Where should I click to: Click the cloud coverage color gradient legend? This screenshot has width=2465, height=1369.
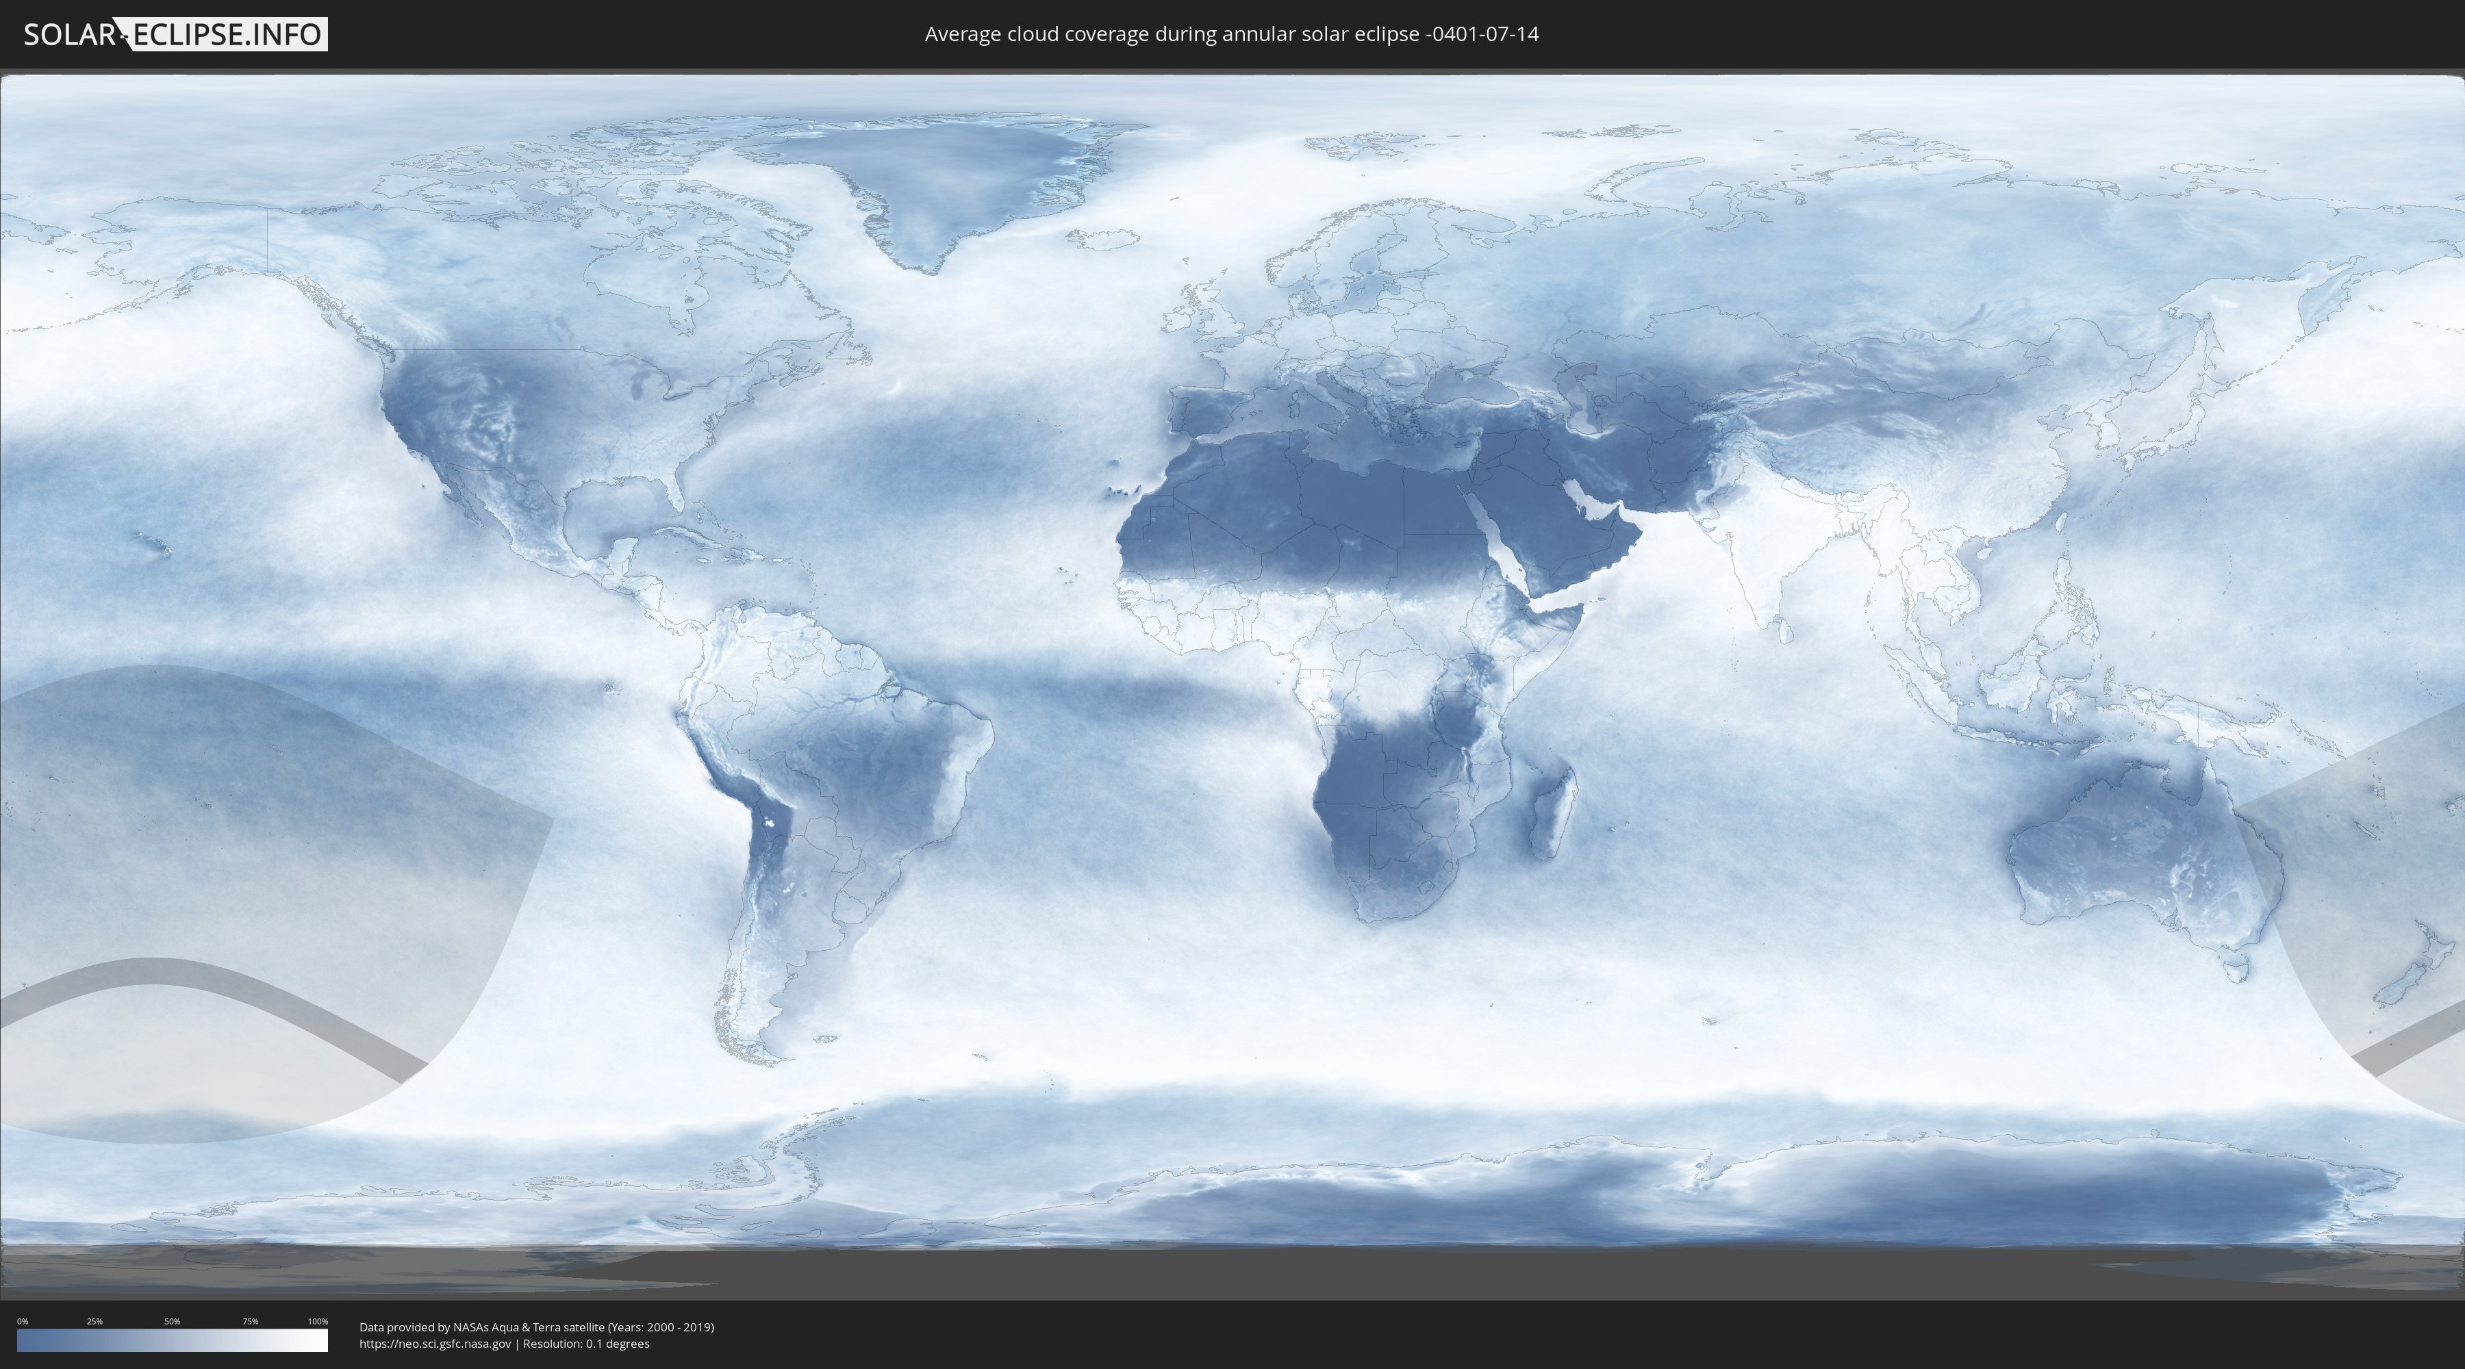coord(173,1340)
